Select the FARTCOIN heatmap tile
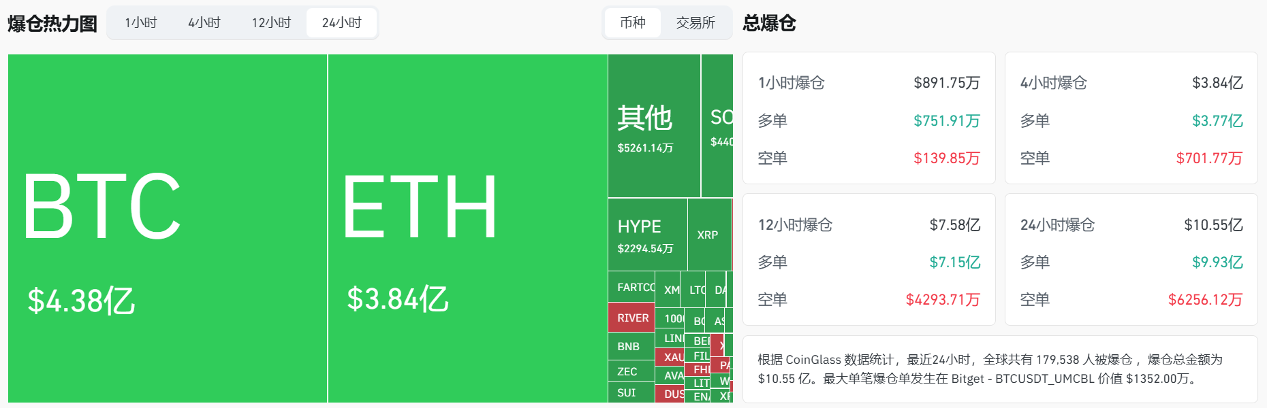 631,288
